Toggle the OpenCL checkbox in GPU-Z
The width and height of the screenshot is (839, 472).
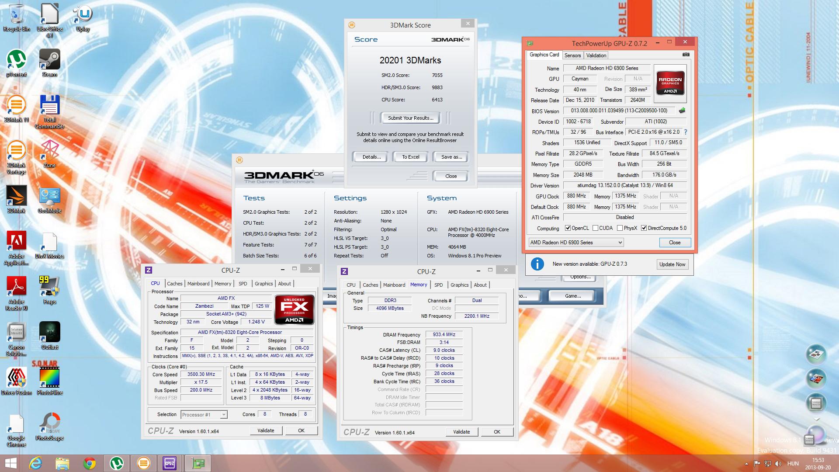click(x=568, y=228)
